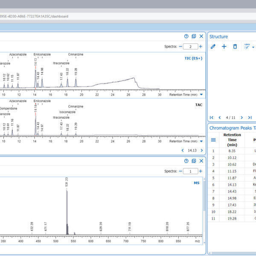
Task: Jump to the last structure
Action: [x=250, y=118]
